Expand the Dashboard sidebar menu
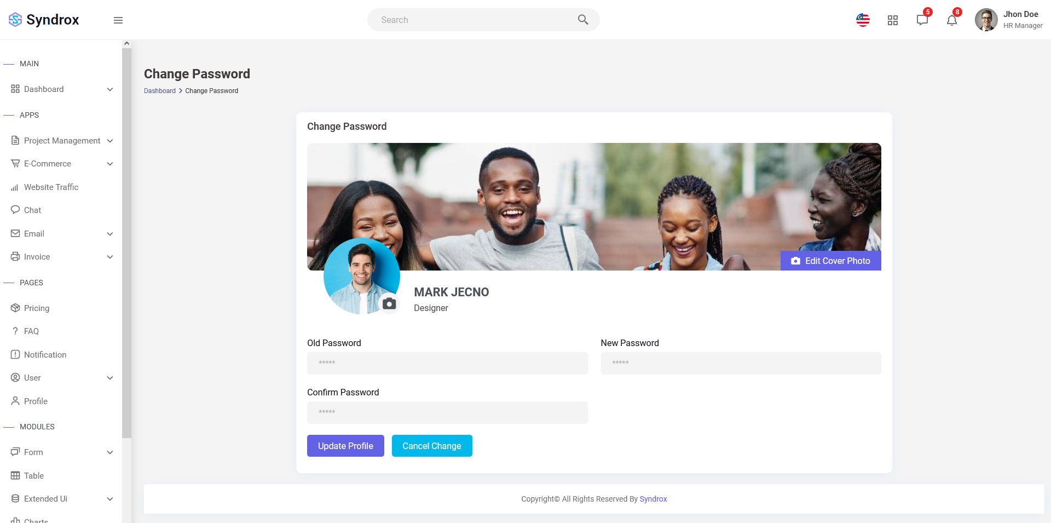The image size is (1051, 523). pyautogui.click(x=61, y=89)
